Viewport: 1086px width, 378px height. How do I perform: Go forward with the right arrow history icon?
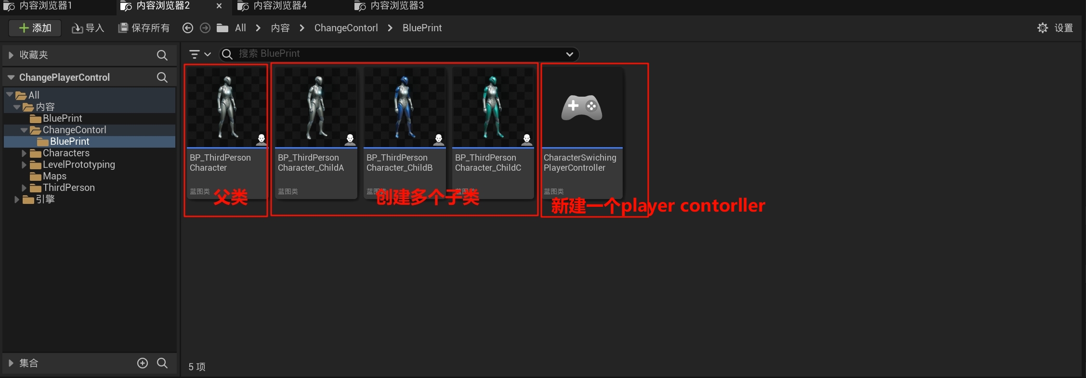pos(205,28)
